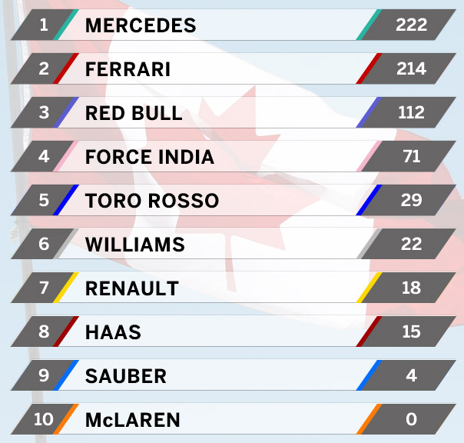Select the Toro Rosso row label

pyautogui.click(x=152, y=201)
